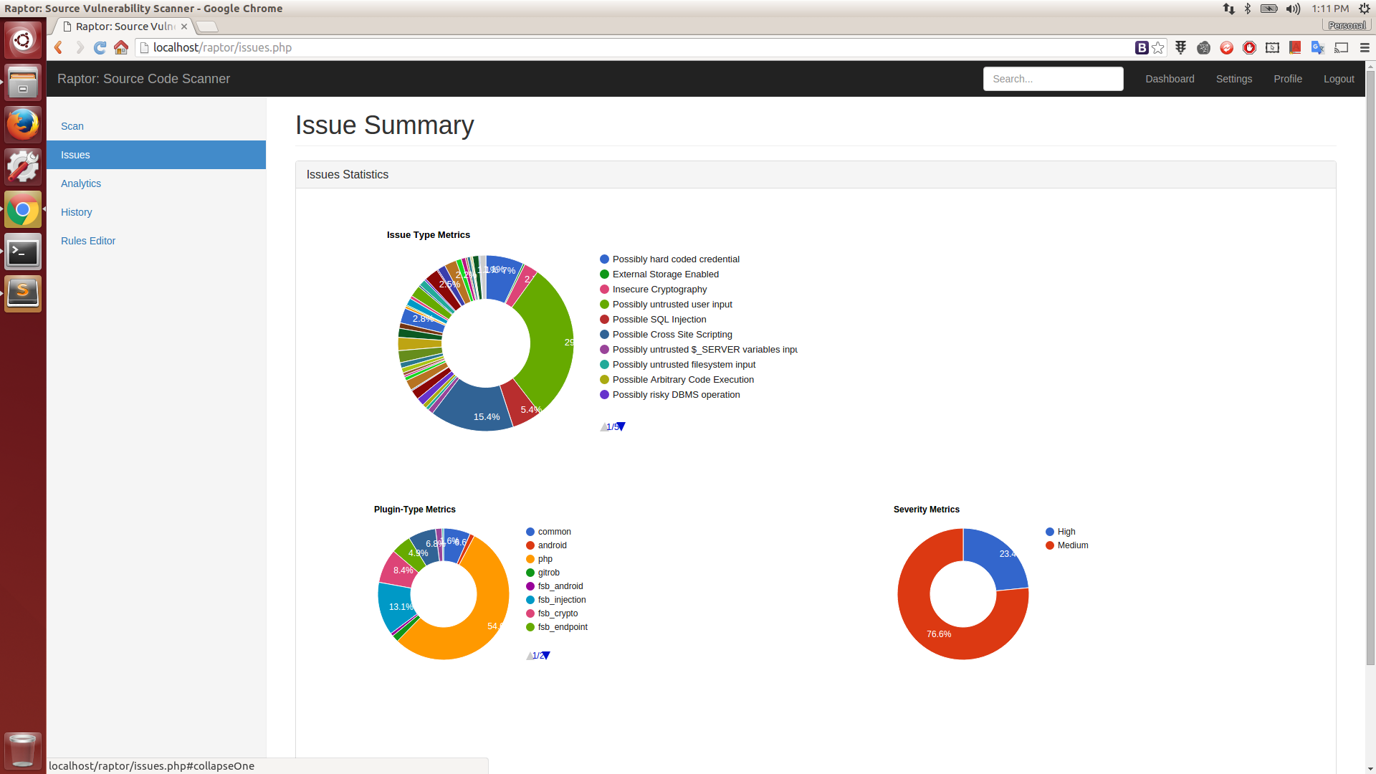The width and height of the screenshot is (1376, 774).
Task: Advance Plugin-Type legend page with down arrow
Action: pos(547,655)
